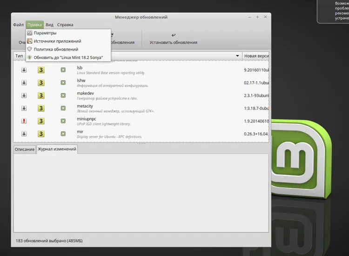Close the Правка menu header
The image size is (349, 256).
34,25
